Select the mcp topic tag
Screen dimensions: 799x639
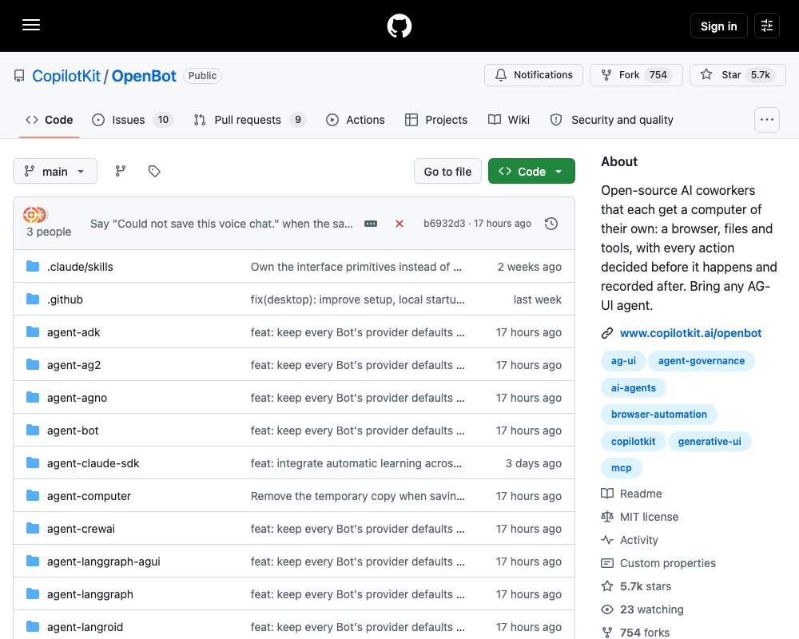click(x=621, y=468)
